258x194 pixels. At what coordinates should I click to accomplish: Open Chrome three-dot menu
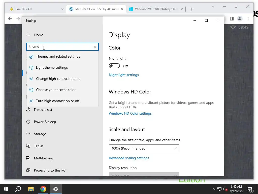pos(248,19)
